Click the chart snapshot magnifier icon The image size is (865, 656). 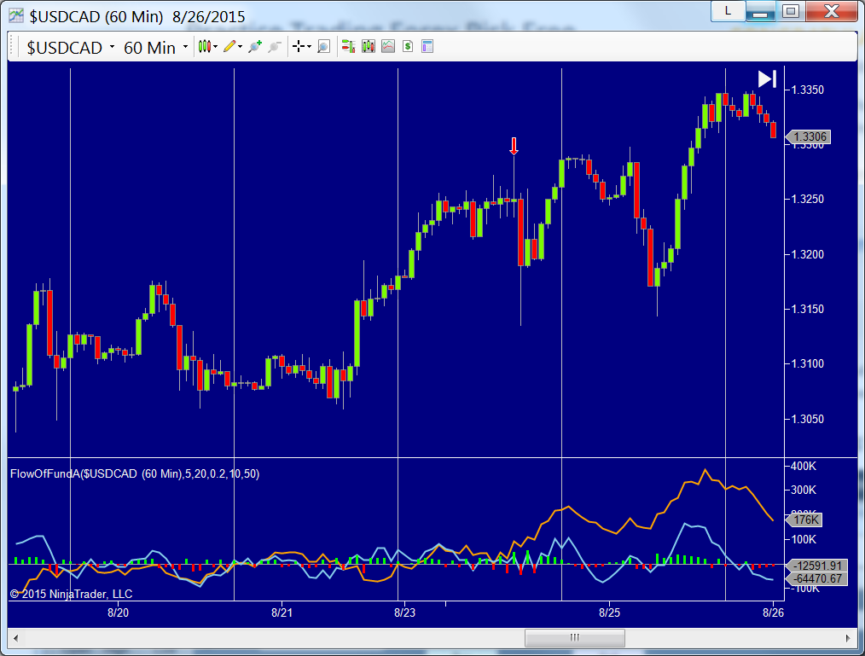click(323, 46)
